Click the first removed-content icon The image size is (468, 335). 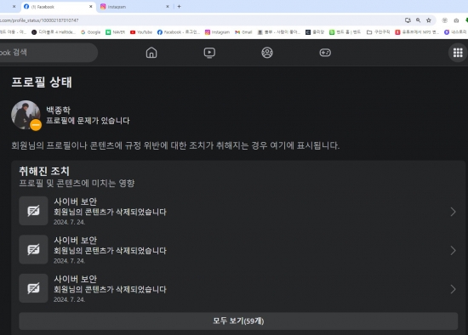pos(33,211)
